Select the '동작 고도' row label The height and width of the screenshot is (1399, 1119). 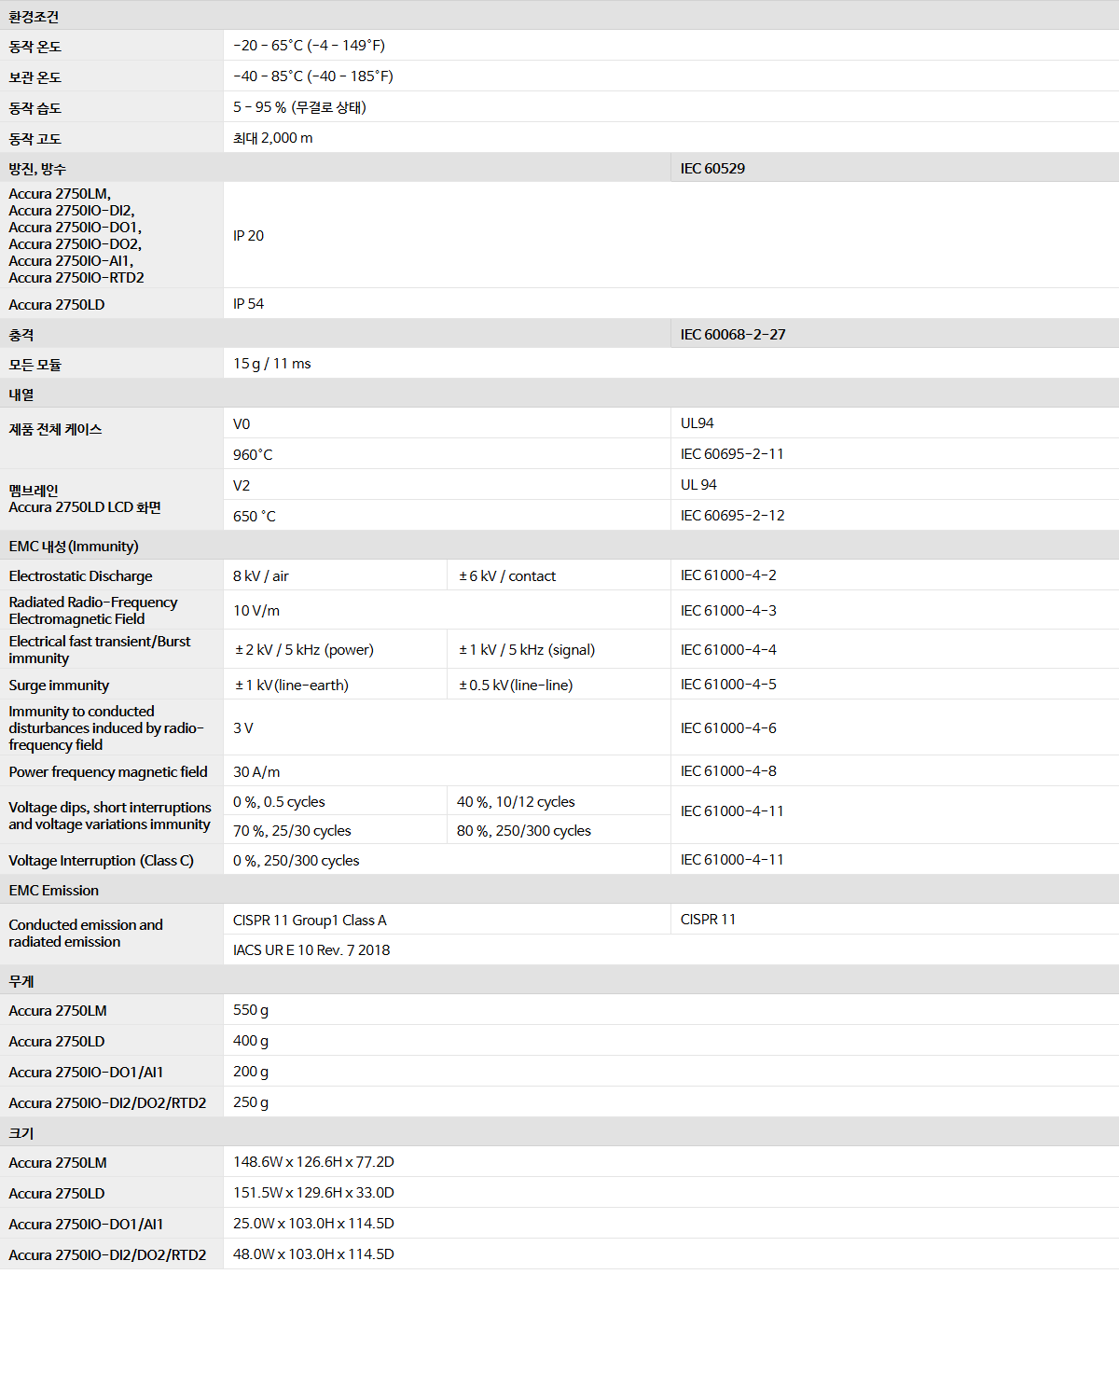[35, 139]
